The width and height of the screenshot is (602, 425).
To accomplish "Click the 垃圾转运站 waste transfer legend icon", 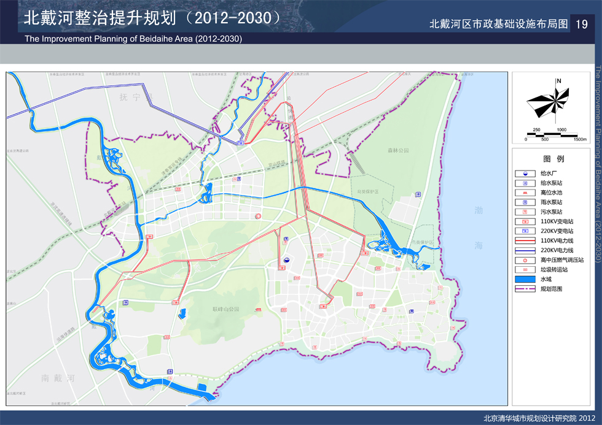I will (x=526, y=269).
